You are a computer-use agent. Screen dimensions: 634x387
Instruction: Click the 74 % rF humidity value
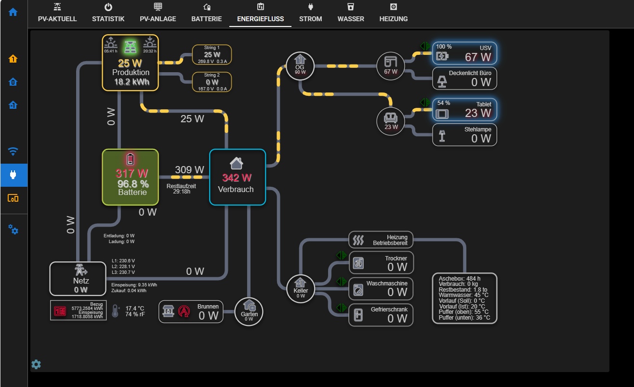tap(135, 314)
